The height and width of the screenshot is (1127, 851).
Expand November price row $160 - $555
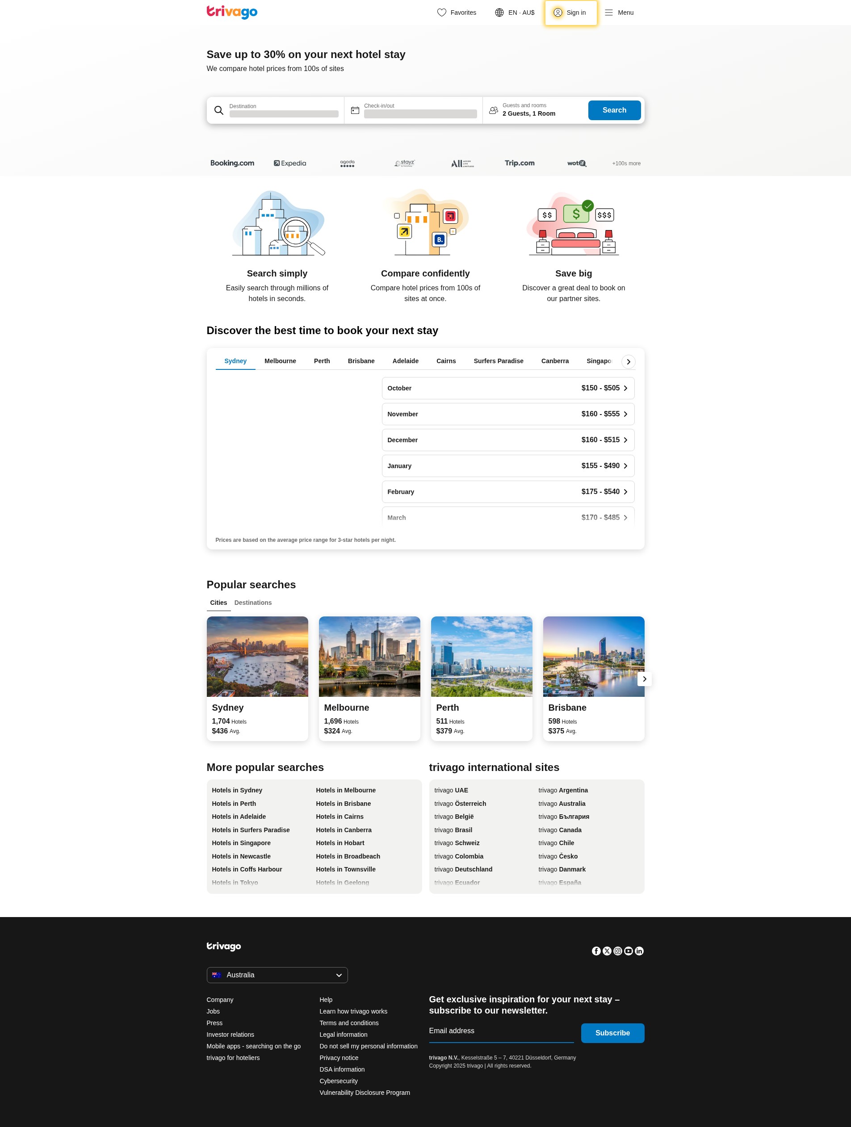[x=508, y=414]
